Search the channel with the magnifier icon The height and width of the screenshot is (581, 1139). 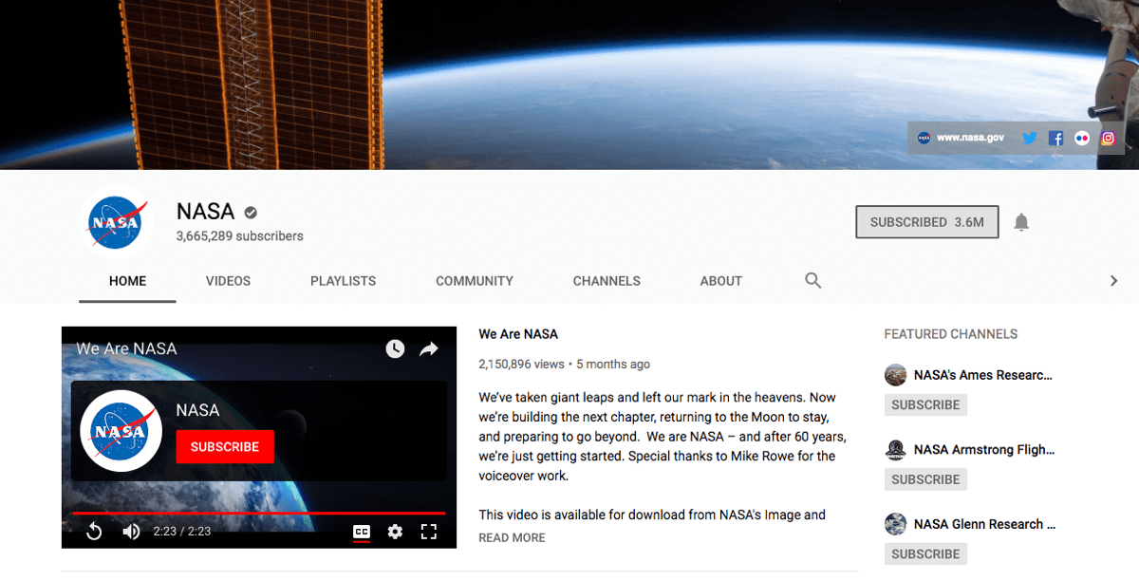coord(813,280)
